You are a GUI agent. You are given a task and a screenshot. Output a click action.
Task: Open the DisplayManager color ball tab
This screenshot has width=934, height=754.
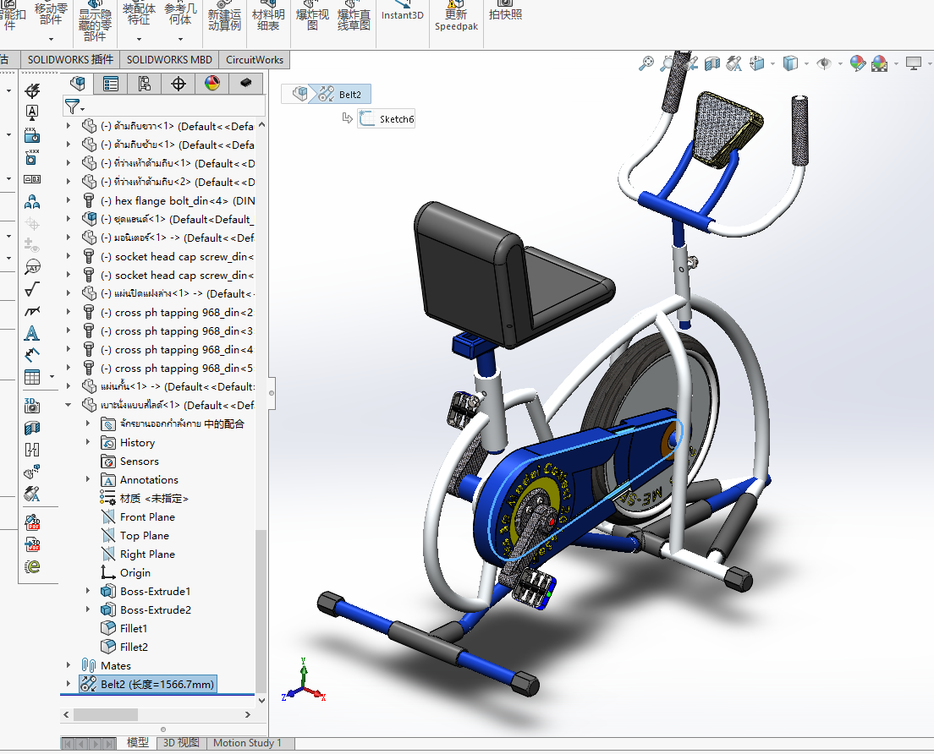(212, 83)
